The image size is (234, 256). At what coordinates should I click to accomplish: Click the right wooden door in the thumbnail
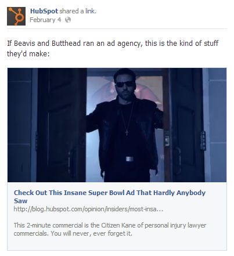tap(183, 125)
